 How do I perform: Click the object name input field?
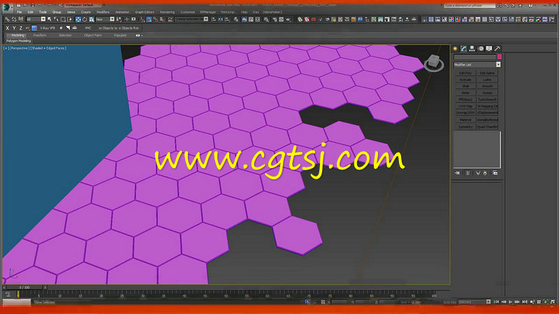tap(475, 57)
